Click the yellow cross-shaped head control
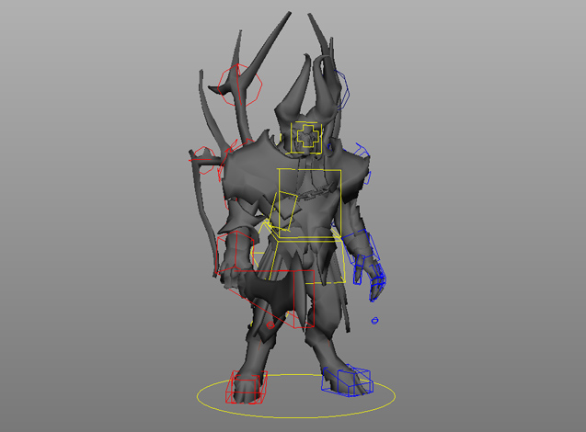Viewport: 586px width, 432px height. (x=306, y=138)
